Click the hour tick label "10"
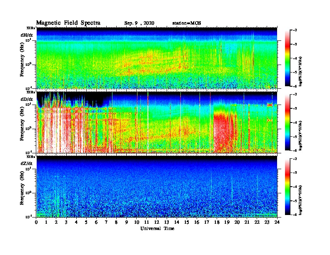Image resolution: width=330 pixels, height=255 pixels. pos(137,222)
